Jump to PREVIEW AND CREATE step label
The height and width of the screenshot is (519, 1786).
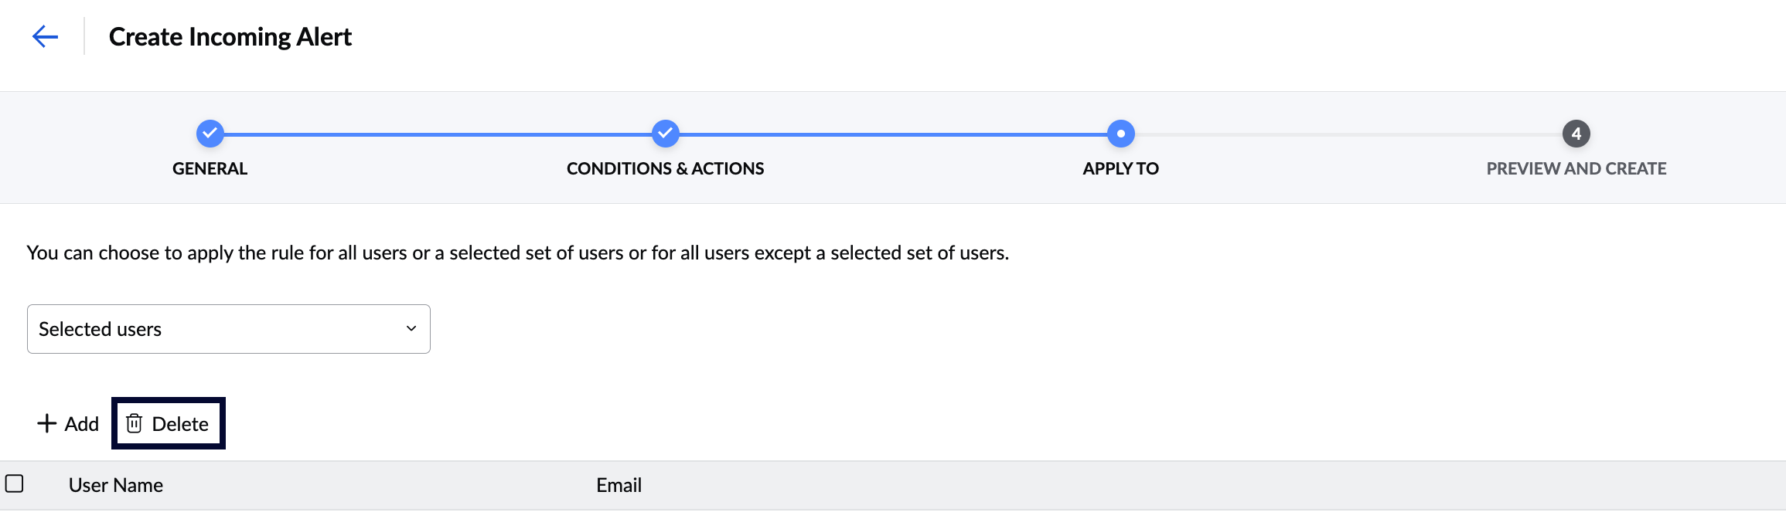pyautogui.click(x=1576, y=168)
